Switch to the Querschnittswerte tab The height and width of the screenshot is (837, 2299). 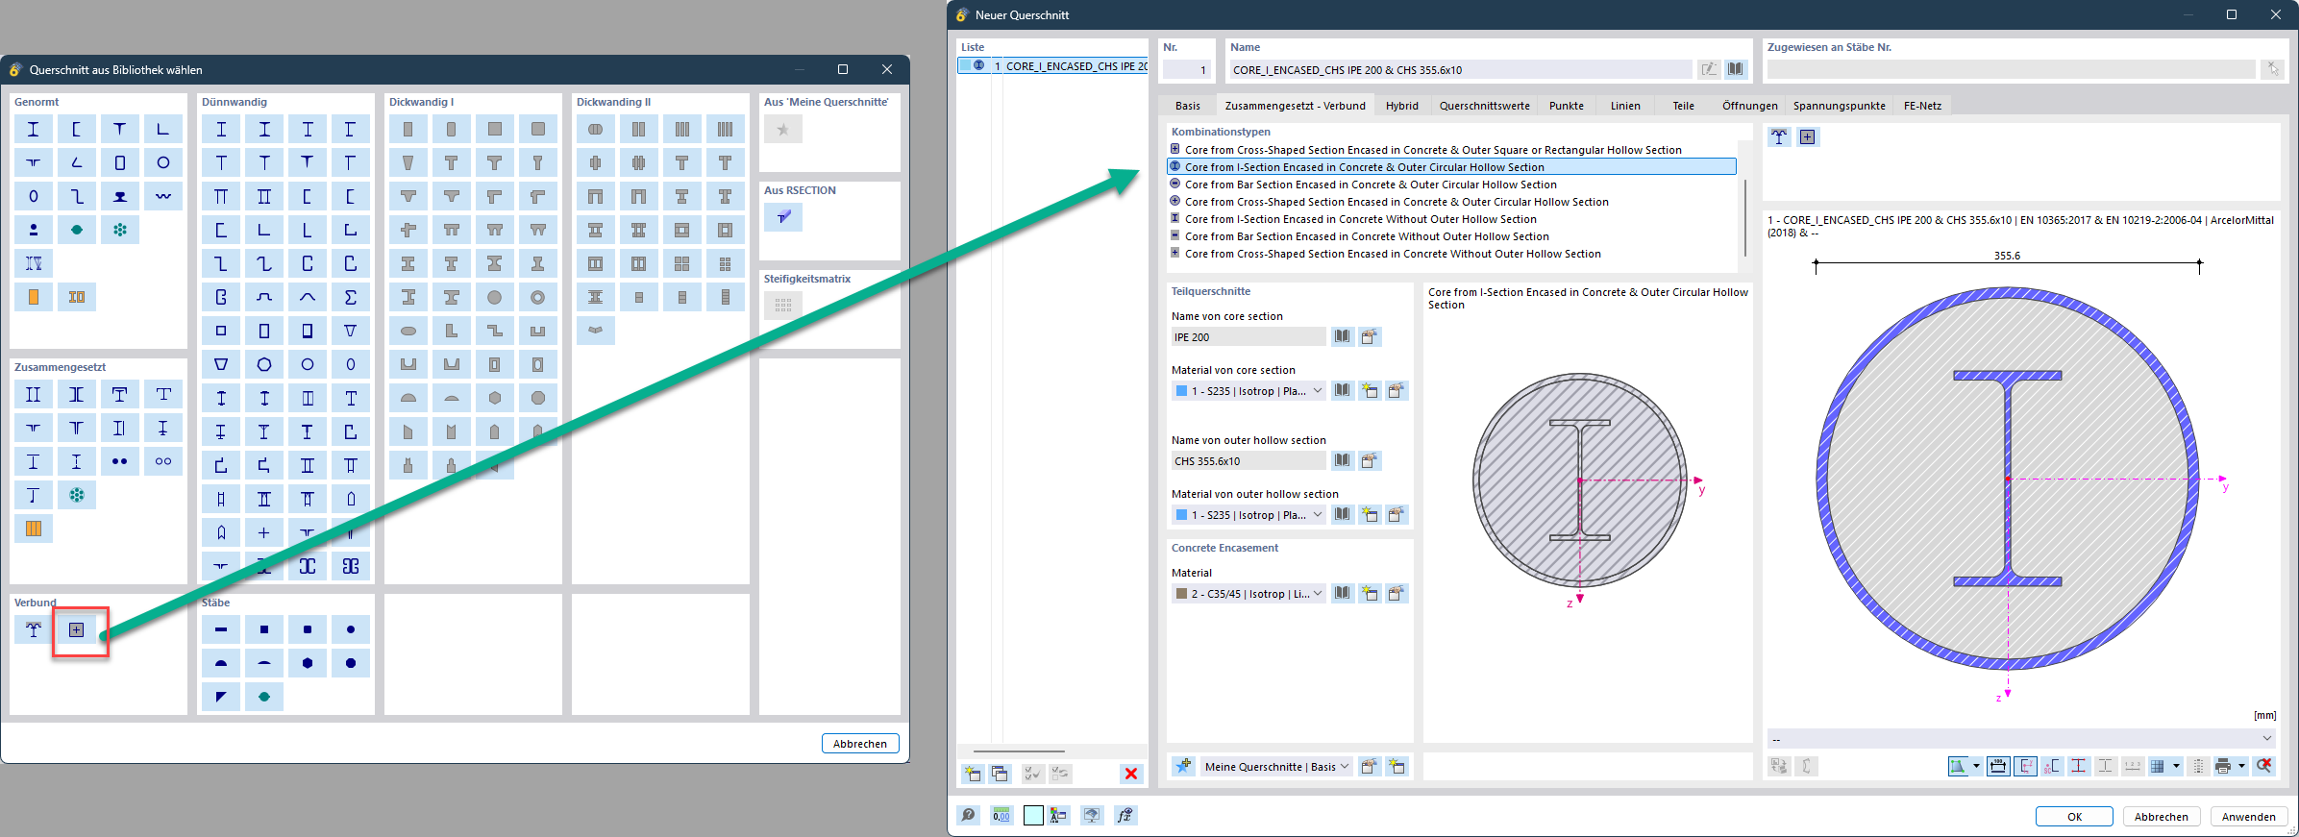click(1484, 106)
